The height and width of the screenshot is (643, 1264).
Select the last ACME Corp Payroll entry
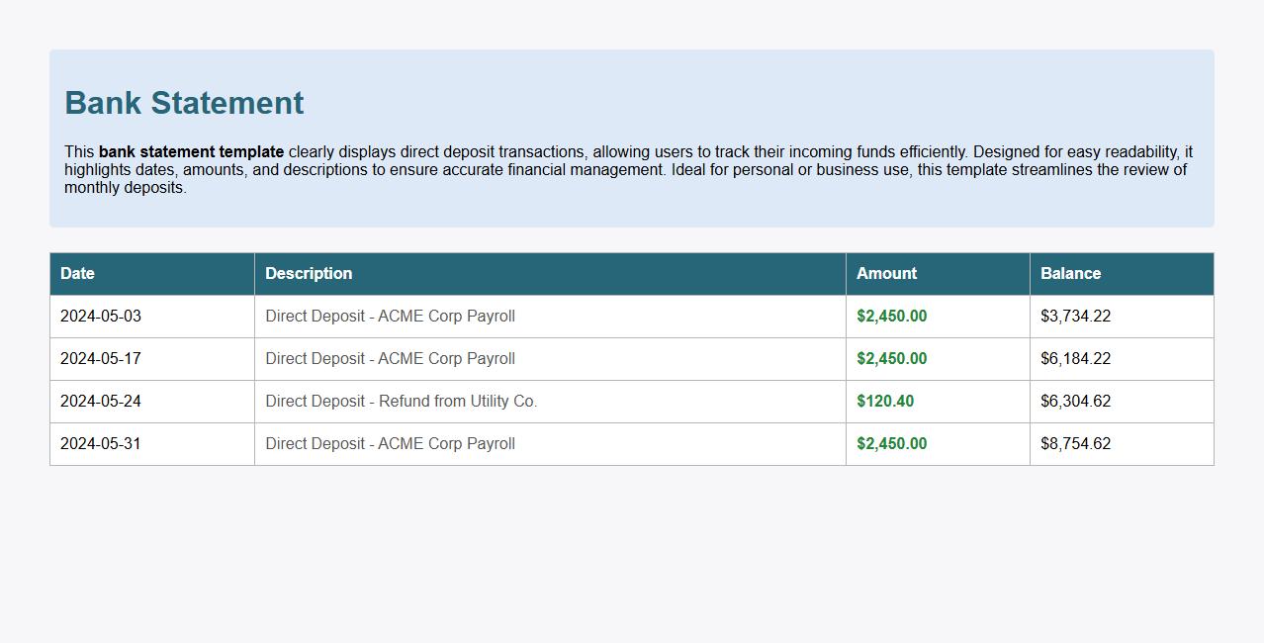coord(390,443)
